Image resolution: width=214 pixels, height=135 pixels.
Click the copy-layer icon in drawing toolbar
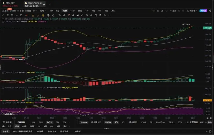click(59, 15)
